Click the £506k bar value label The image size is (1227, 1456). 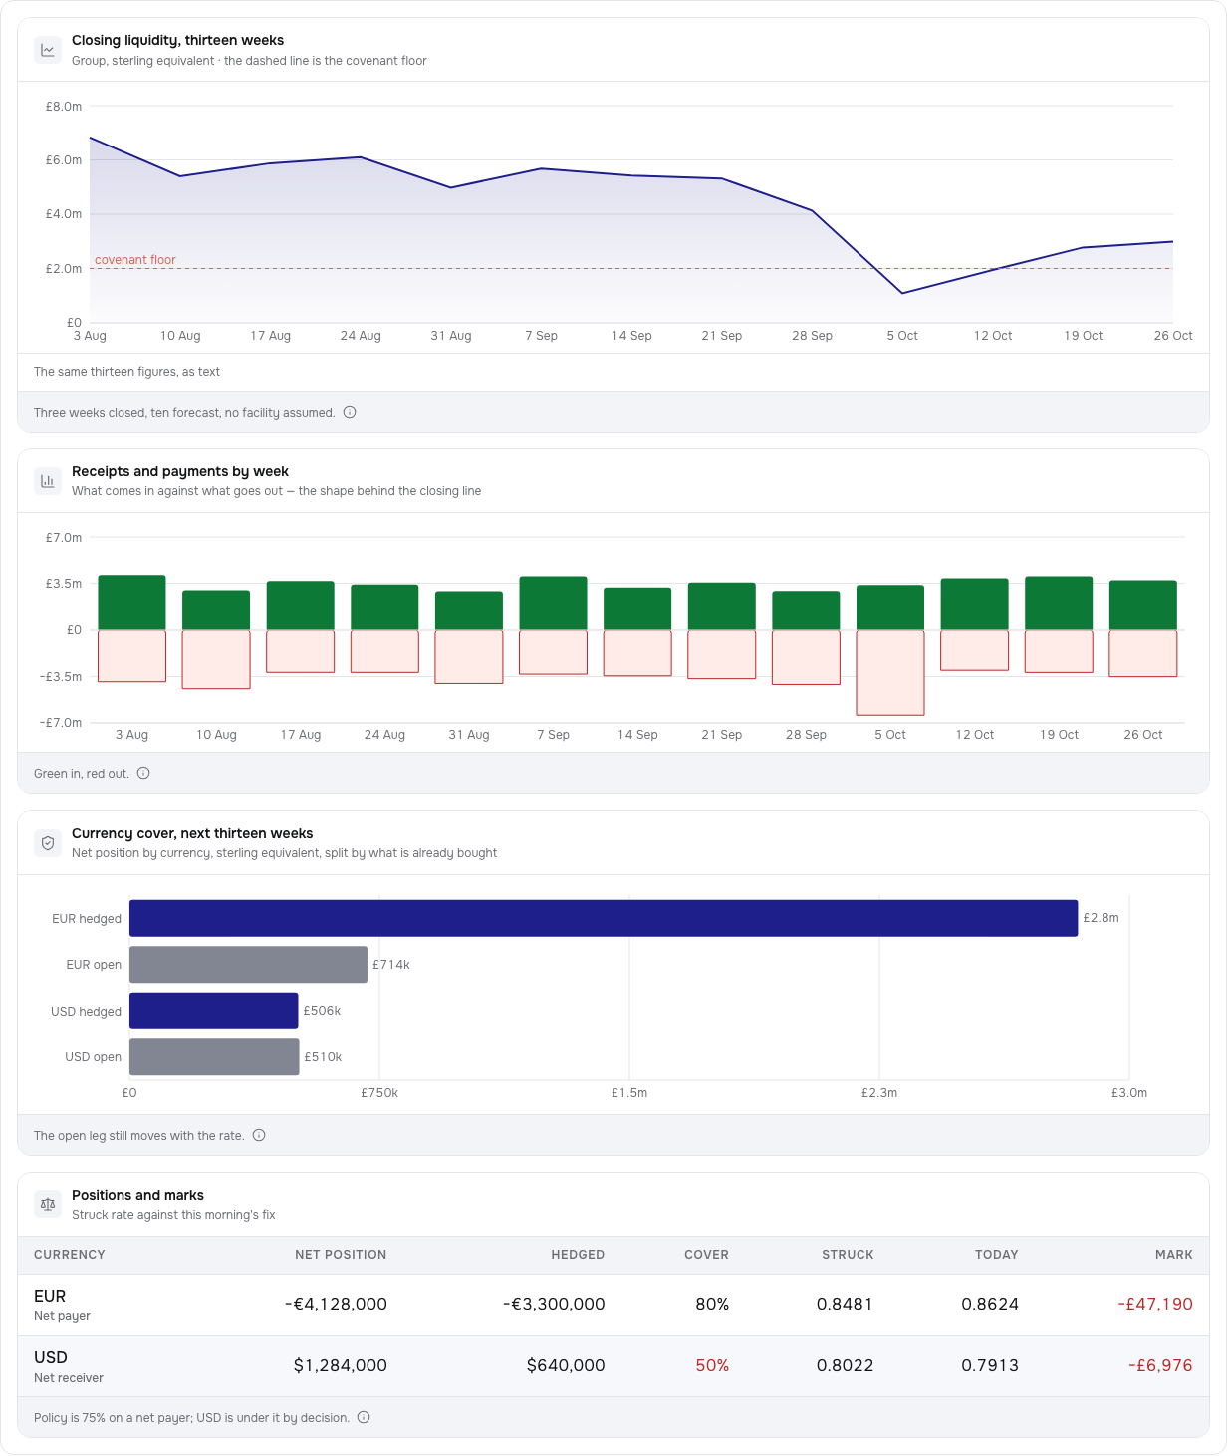pos(322,1011)
